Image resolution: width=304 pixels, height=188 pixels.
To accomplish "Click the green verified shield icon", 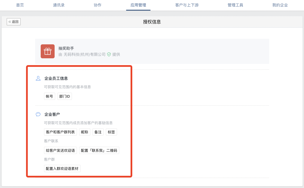I will 109,54.
